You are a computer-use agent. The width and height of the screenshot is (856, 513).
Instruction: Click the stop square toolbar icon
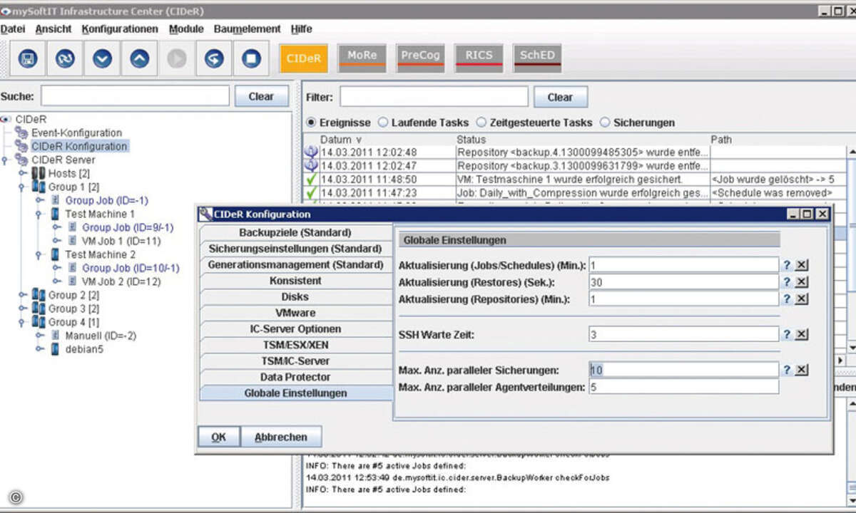pyautogui.click(x=251, y=58)
